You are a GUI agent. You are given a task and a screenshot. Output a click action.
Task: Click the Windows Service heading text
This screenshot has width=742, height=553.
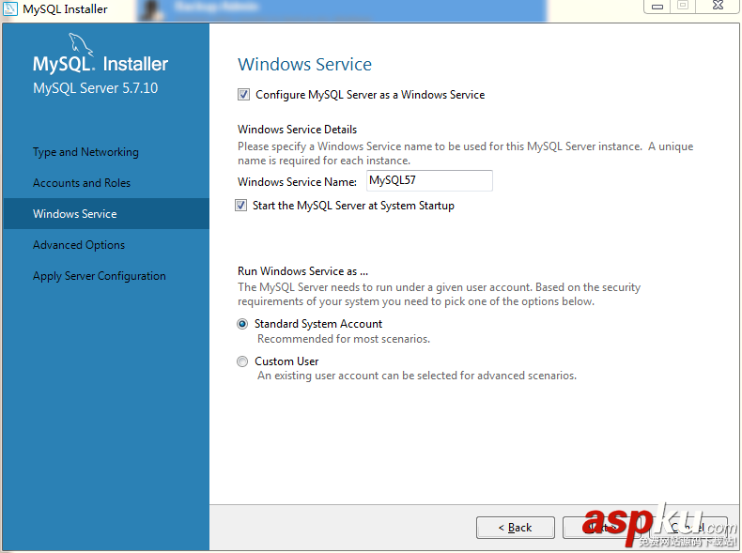tap(304, 65)
